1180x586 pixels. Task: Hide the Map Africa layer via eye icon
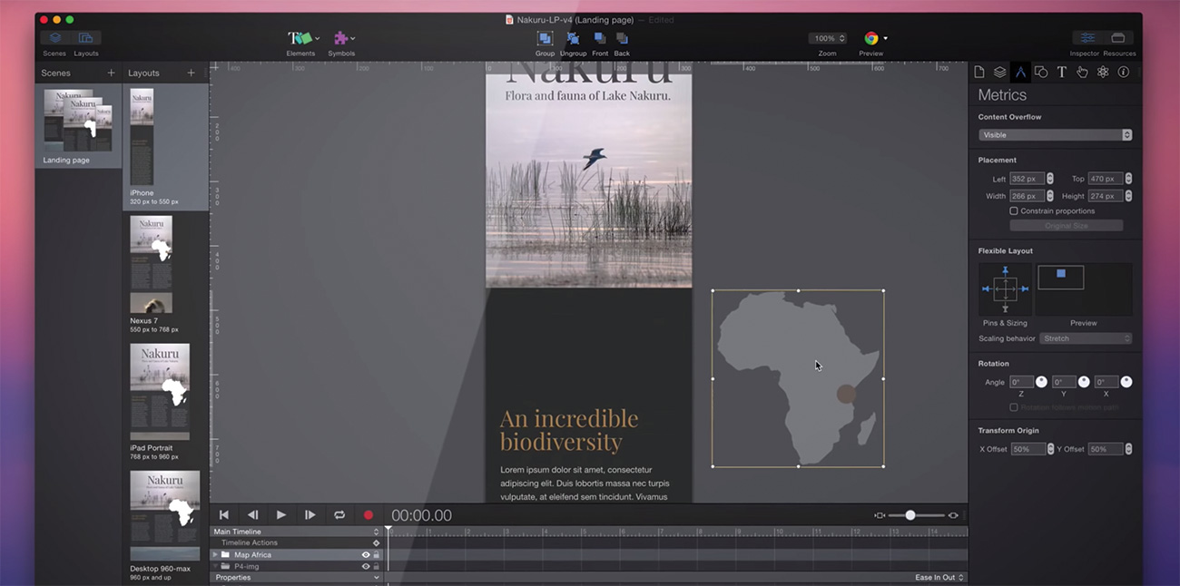(366, 555)
